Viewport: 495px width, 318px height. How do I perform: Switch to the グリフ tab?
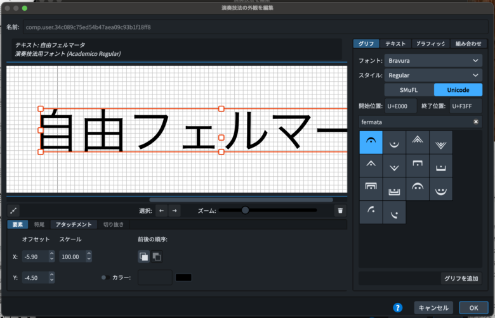366,44
